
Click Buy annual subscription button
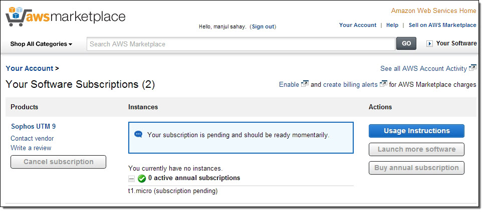pyautogui.click(x=416, y=168)
